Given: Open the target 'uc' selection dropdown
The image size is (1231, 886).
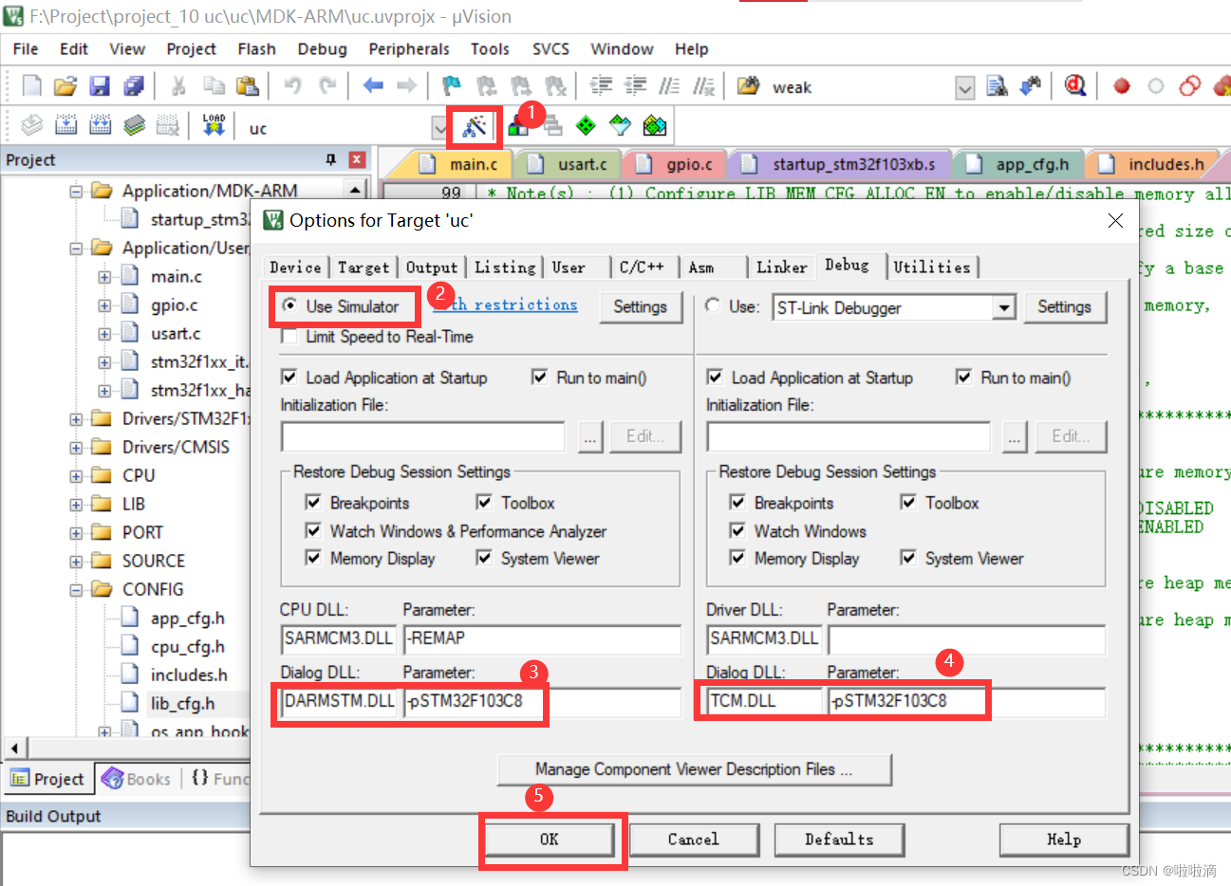Looking at the screenshot, I should click(x=439, y=128).
